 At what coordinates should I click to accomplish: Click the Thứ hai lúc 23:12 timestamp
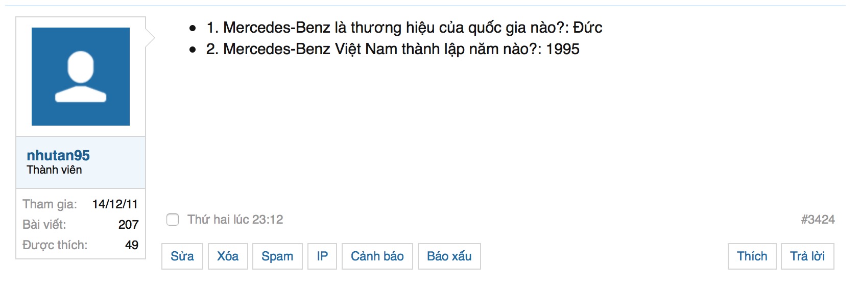coord(235,220)
